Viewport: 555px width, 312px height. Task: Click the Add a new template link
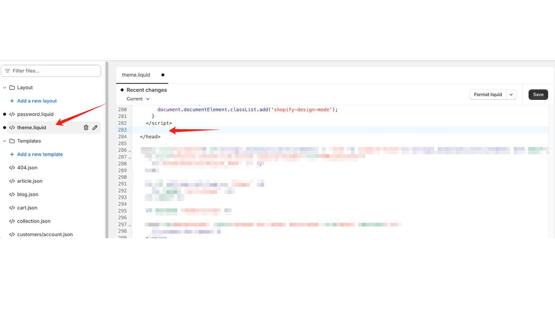coord(40,154)
